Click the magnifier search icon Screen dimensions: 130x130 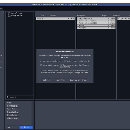point(8,97)
